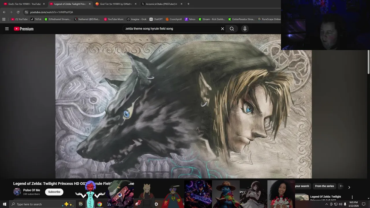Open the volume control in system tray

341,204
